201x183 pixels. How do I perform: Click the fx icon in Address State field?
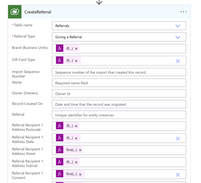coord(59,138)
